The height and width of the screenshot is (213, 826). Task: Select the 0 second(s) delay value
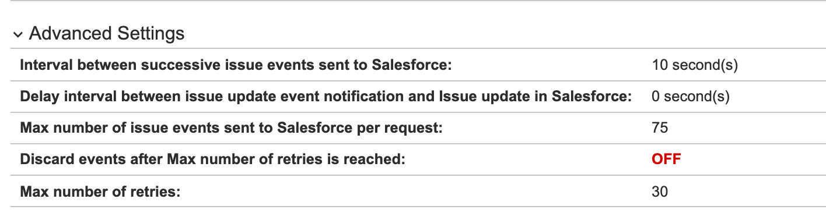click(x=691, y=97)
